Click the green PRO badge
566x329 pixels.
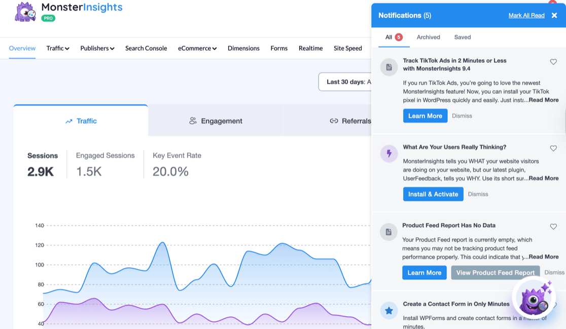point(48,18)
